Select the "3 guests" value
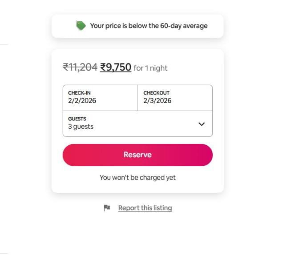The width and height of the screenshot is (287, 255). 81,127
